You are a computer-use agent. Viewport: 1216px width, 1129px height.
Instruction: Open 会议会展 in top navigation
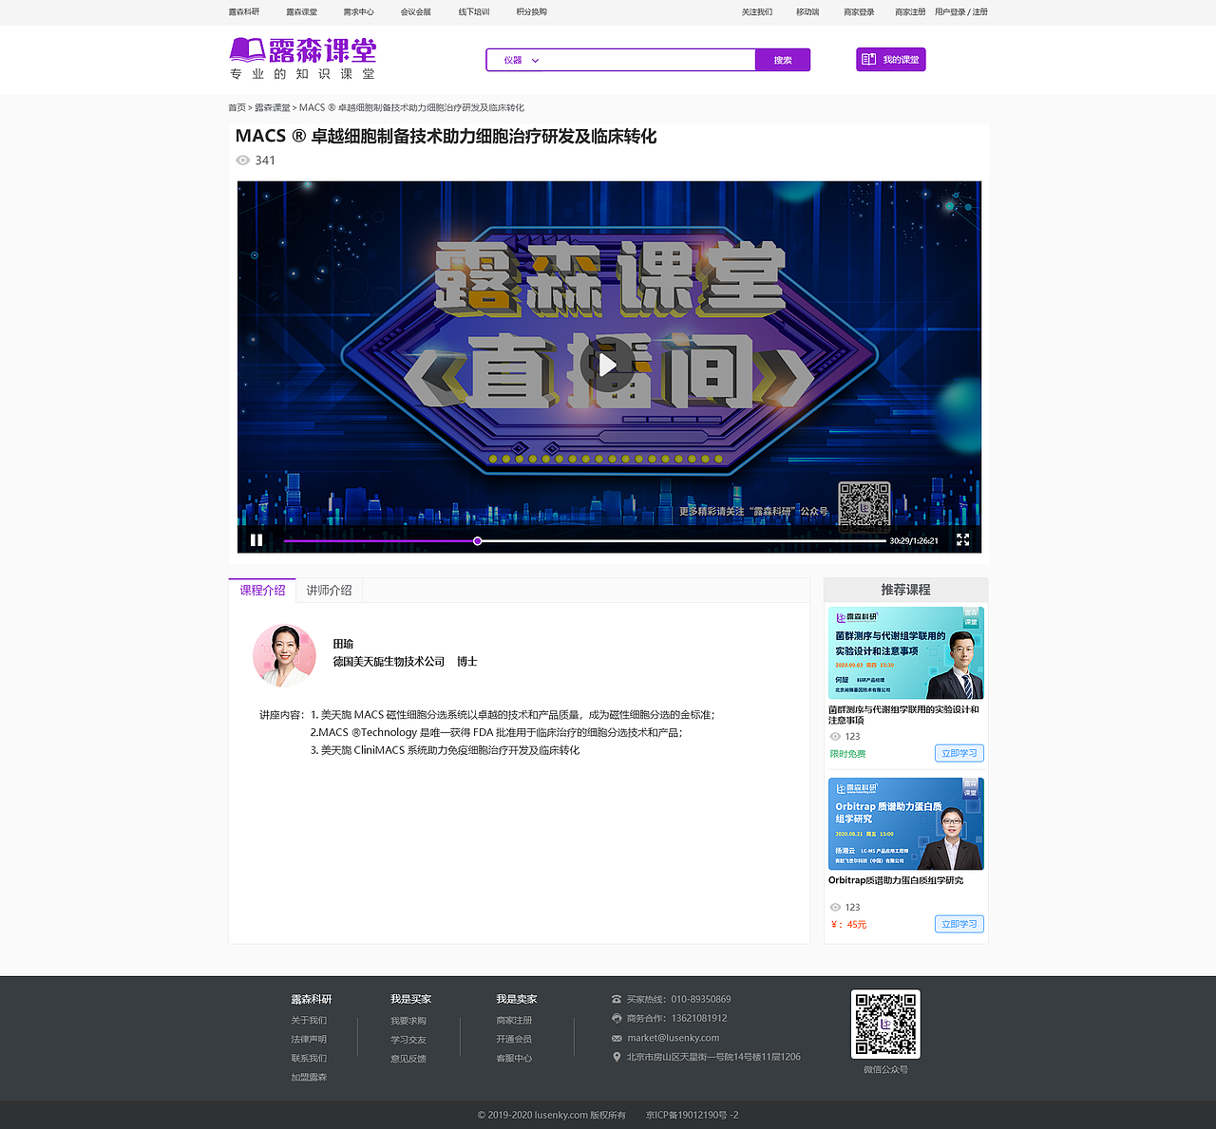click(416, 12)
